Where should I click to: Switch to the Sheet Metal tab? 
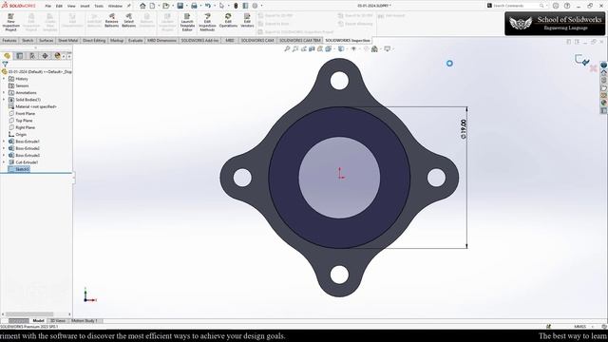tap(67, 40)
